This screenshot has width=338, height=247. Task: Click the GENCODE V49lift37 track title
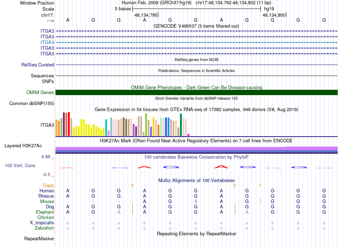[196, 26]
